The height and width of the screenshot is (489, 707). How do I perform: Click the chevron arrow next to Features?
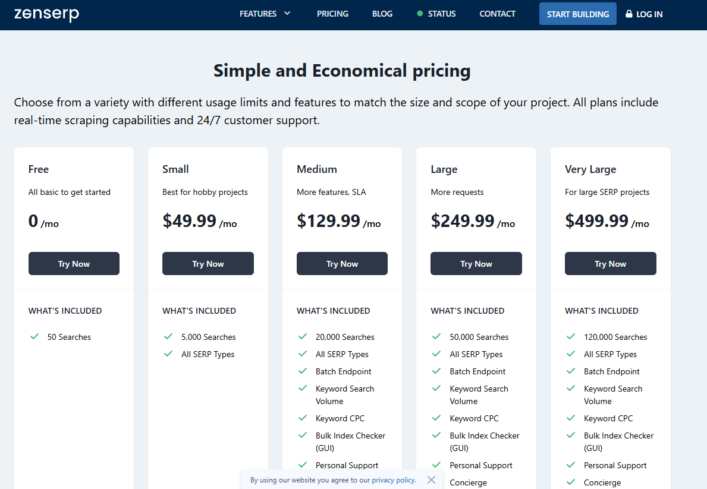pos(288,13)
